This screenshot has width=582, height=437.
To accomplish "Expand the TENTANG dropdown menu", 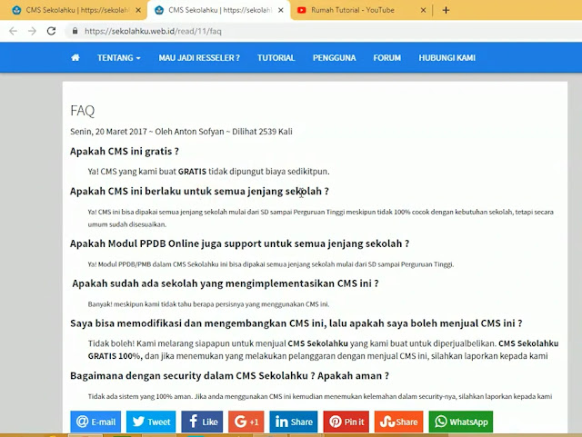I will (119, 58).
